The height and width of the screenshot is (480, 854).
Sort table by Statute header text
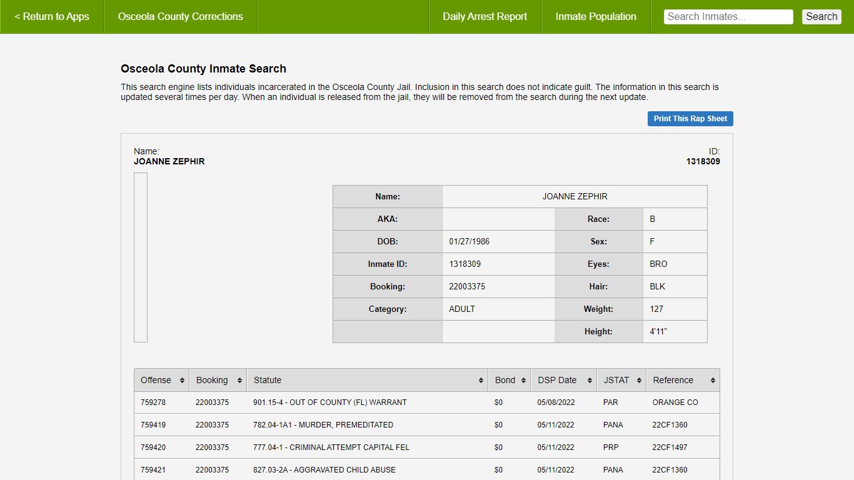click(268, 380)
